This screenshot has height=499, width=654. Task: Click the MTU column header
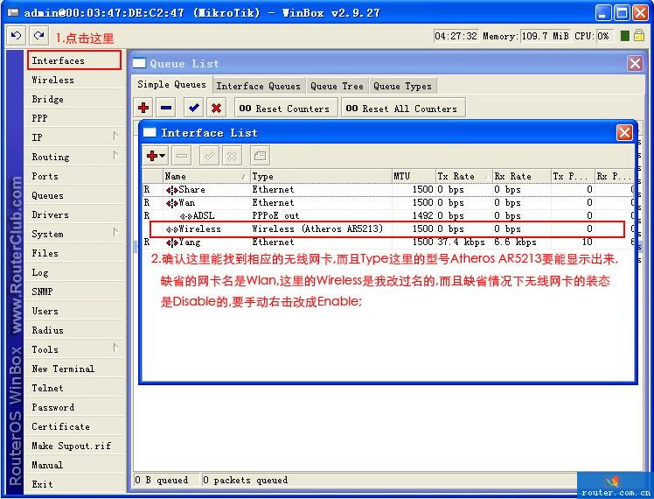click(x=414, y=176)
